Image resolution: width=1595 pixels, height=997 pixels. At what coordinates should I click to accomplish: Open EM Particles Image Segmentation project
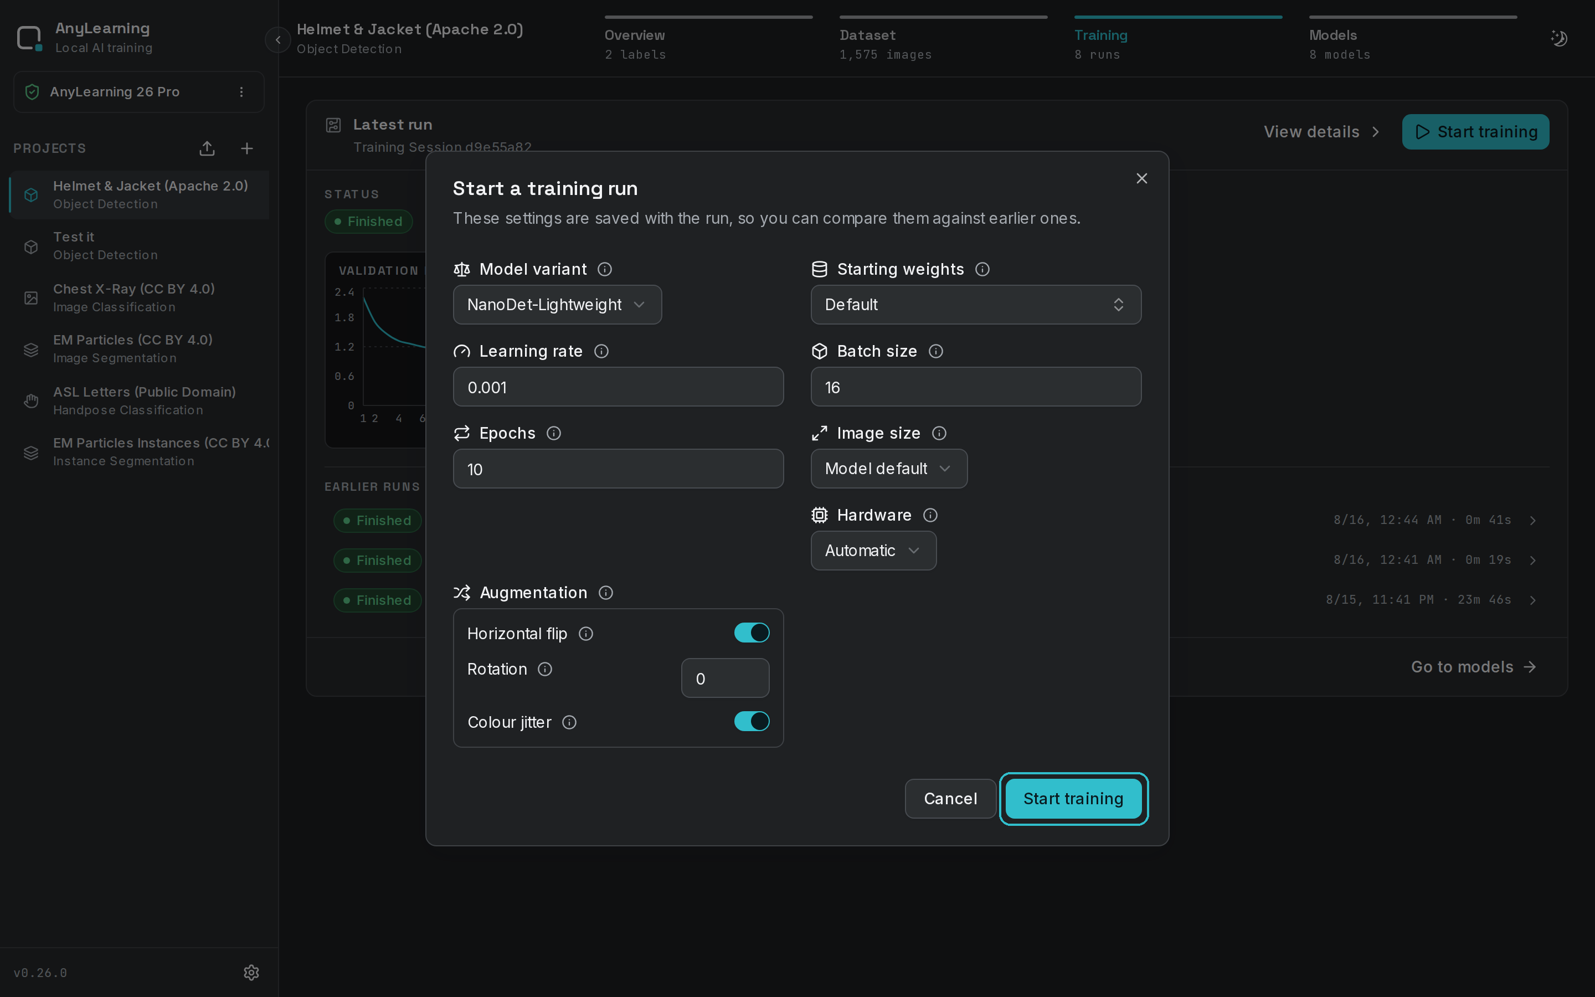point(139,349)
